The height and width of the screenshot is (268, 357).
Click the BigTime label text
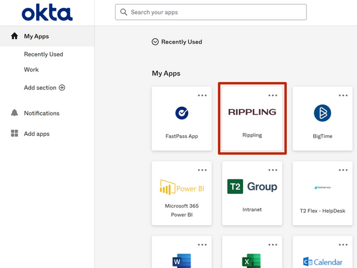(x=323, y=136)
